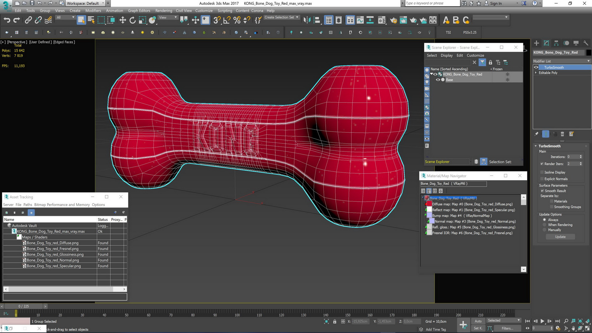Click the Auto key button
Screen dimensions: 592x333
coord(478,321)
